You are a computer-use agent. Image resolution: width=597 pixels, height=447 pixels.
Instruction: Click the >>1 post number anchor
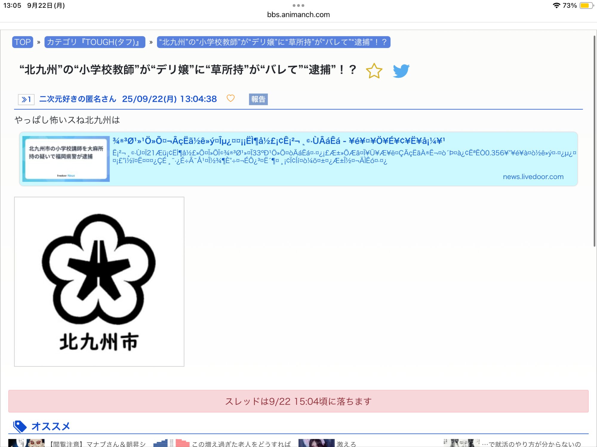point(26,99)
